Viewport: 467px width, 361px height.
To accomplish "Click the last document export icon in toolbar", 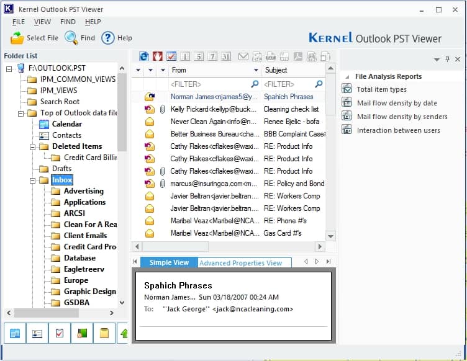I will (325, 56).
